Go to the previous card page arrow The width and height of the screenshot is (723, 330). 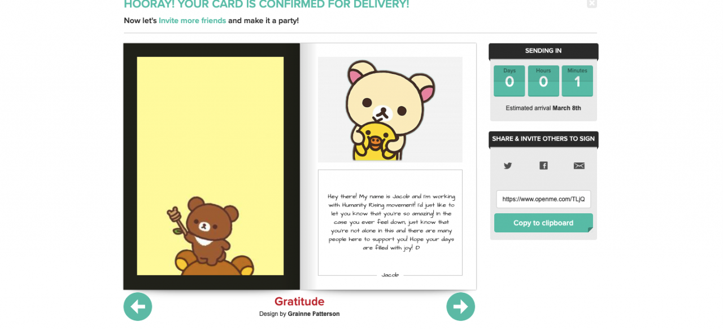[x=138, y=306]
